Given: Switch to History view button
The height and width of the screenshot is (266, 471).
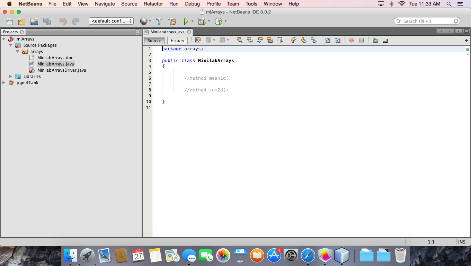Looking at the screenshot, I should pyautogui.click(x=177, y=41).
